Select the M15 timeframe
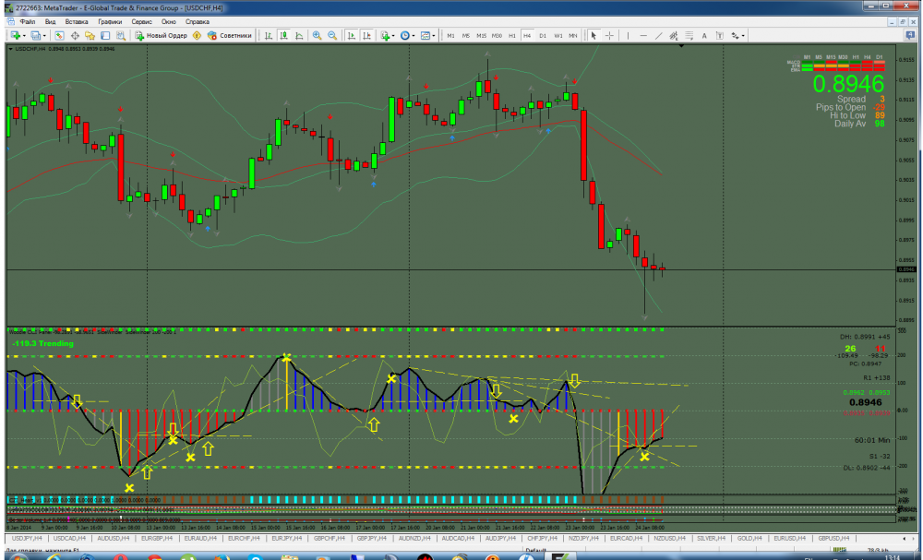 pos(482,35)
